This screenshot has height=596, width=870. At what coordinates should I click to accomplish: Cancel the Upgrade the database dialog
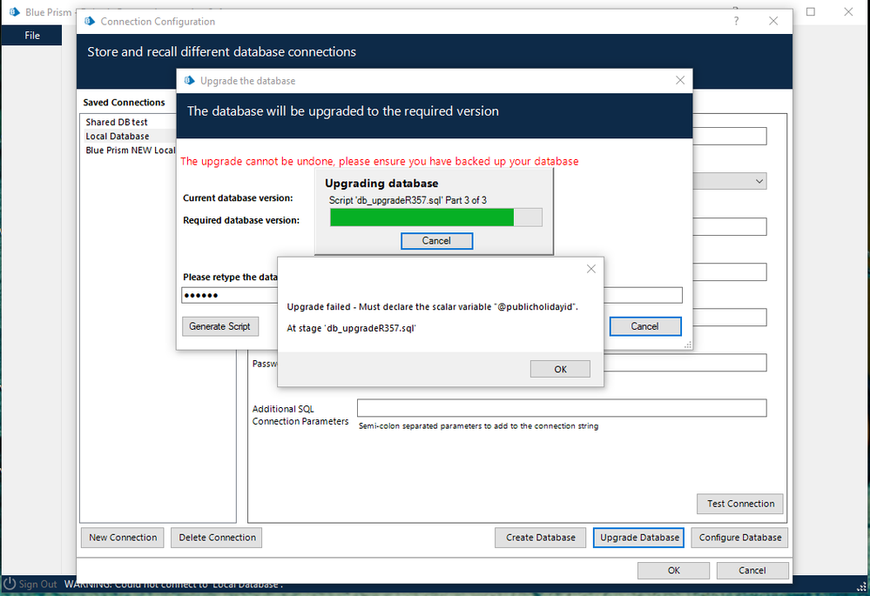(x=644, y=326)
